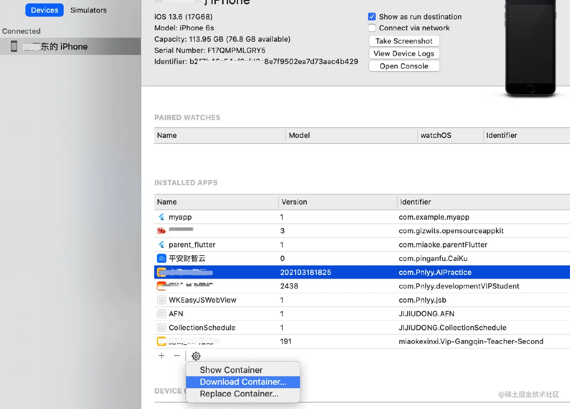Click the blue icon of 平安财智云 app
The image size is (570, 409).
click(162, 258)
